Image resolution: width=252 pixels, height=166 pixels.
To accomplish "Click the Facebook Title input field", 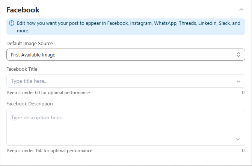I will 126,81.
